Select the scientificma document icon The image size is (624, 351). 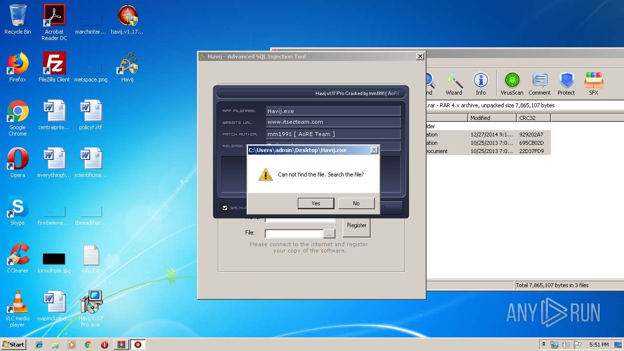coord(91,163)
